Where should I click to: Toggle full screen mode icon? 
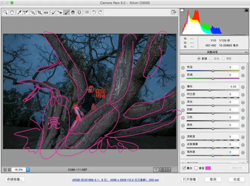174,12
